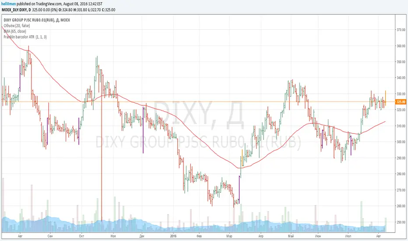The width and height of the screenshot is (408, 241).
Task: Click the Июл month label on time axis
Action: tap(348, 236)
